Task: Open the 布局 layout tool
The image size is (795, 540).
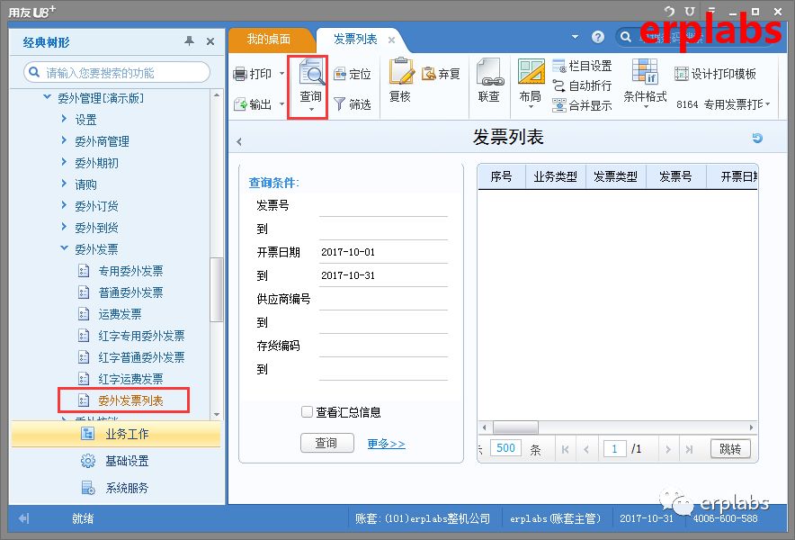Action: pos(531,83)
